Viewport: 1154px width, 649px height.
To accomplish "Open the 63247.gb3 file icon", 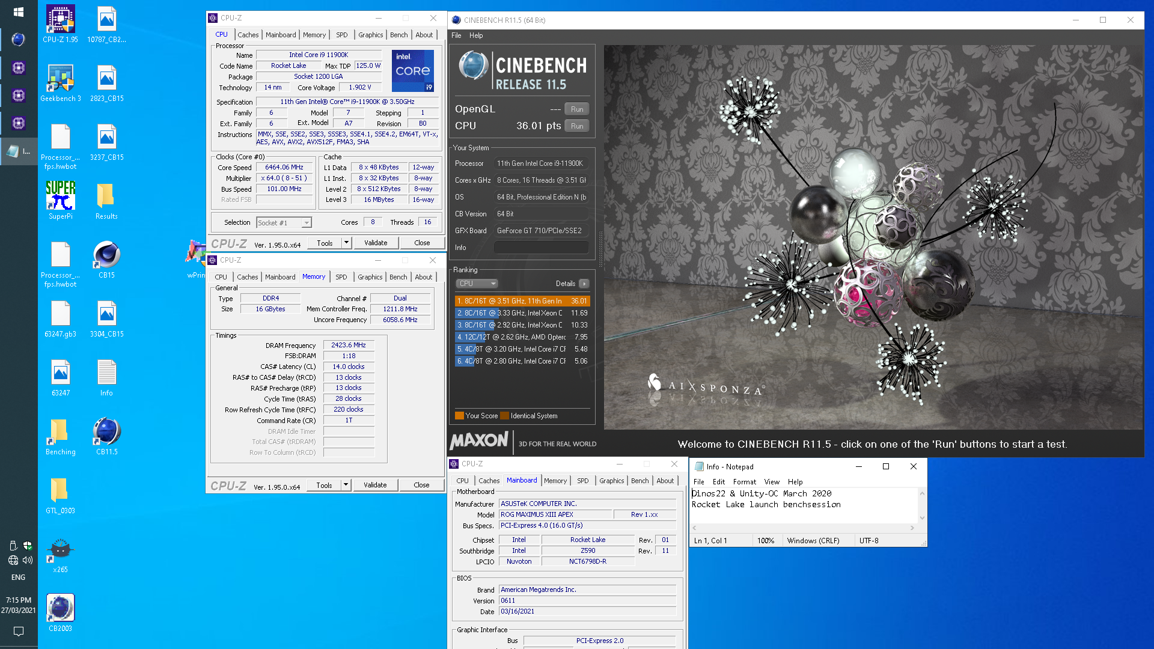I will pos(60,318).
